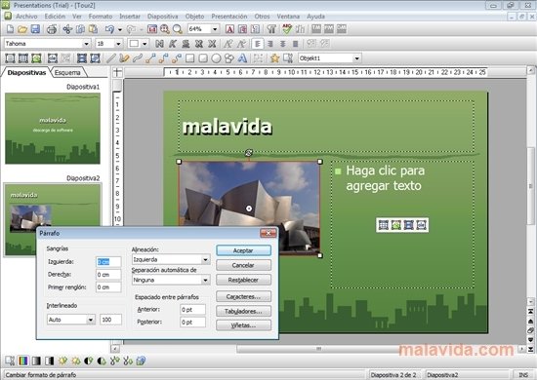
Task: Open the Alineación Izquierda dropdown
Action: 205,260
